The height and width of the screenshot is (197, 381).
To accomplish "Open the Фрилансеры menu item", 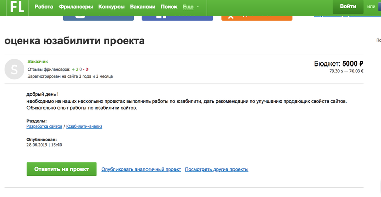I will 76,7.
